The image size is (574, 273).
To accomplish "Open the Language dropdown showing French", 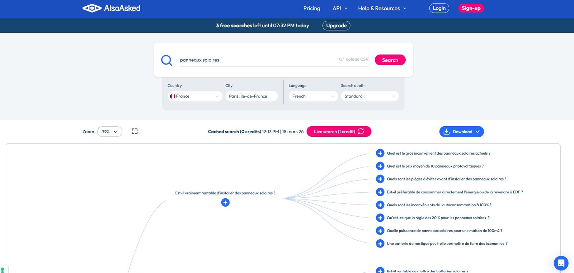I will pos(313,96).
